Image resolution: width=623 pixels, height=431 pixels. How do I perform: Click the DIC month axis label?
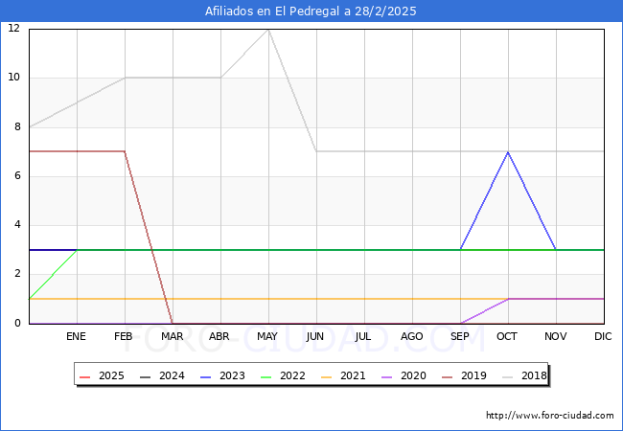click(603, 336)
